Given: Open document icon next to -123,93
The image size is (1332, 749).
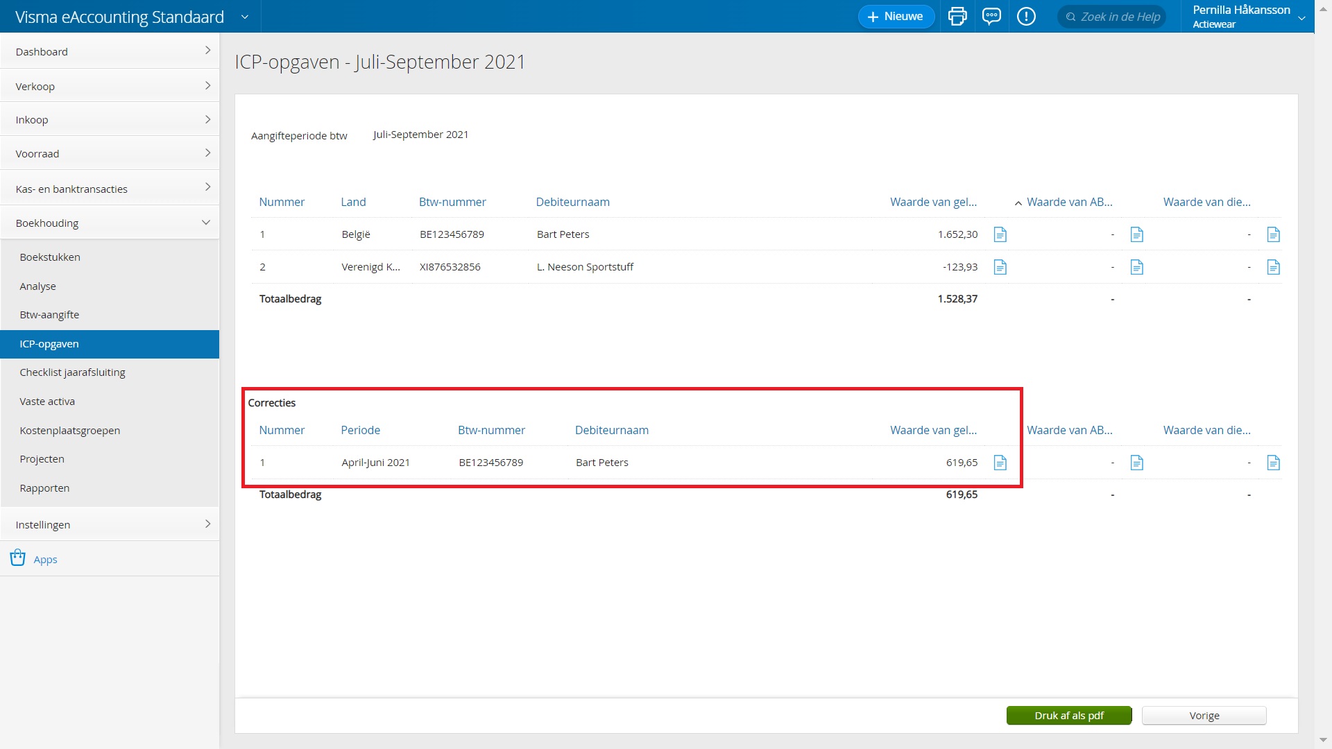Looking at the screenshot, I should [1000, 267].
